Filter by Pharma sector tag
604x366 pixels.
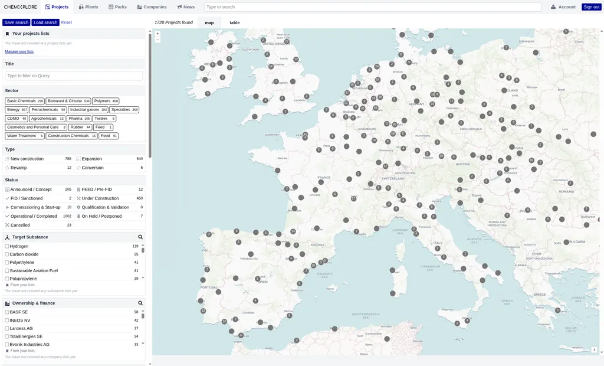pos(79,119)
